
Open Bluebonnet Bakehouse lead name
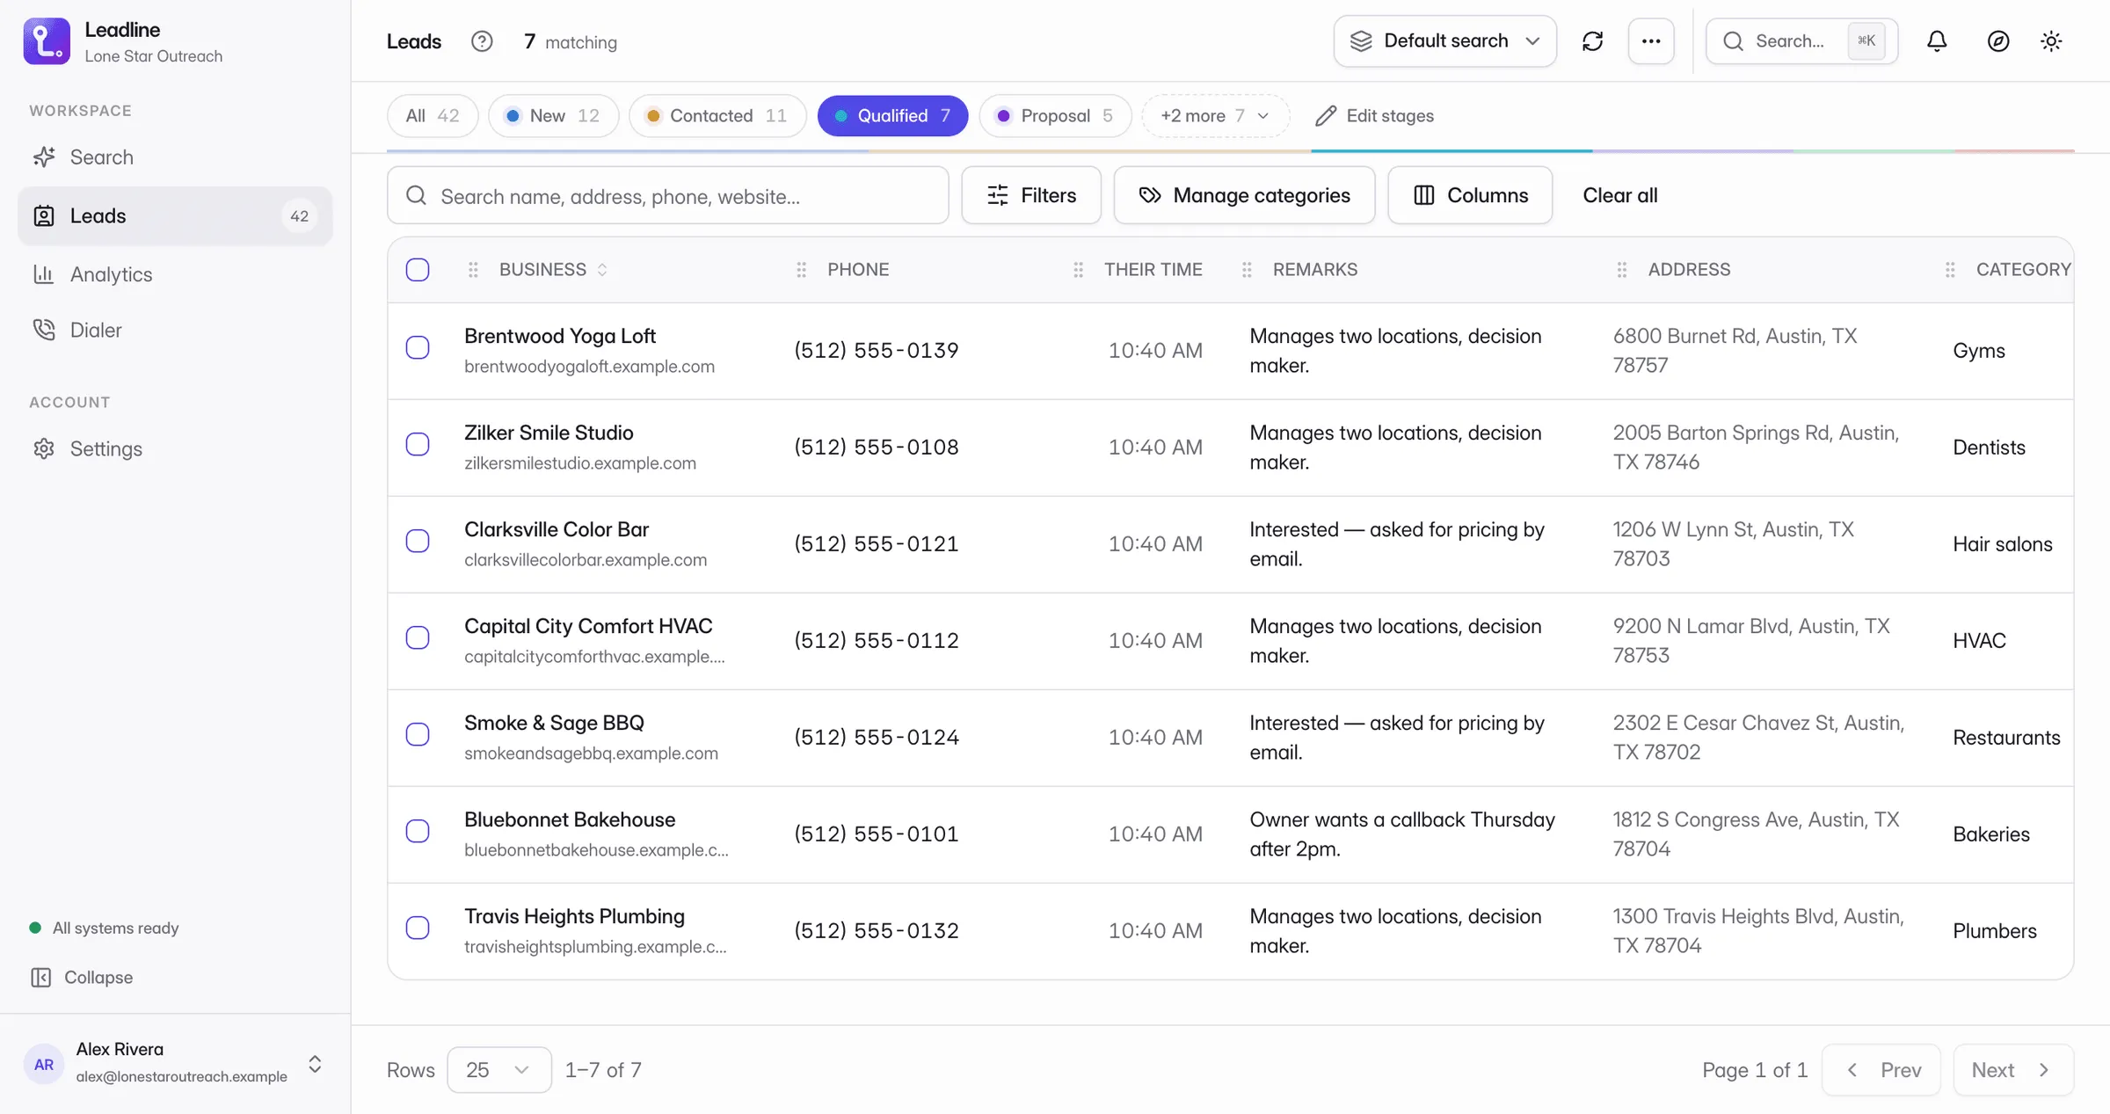[x=570, y=819]
